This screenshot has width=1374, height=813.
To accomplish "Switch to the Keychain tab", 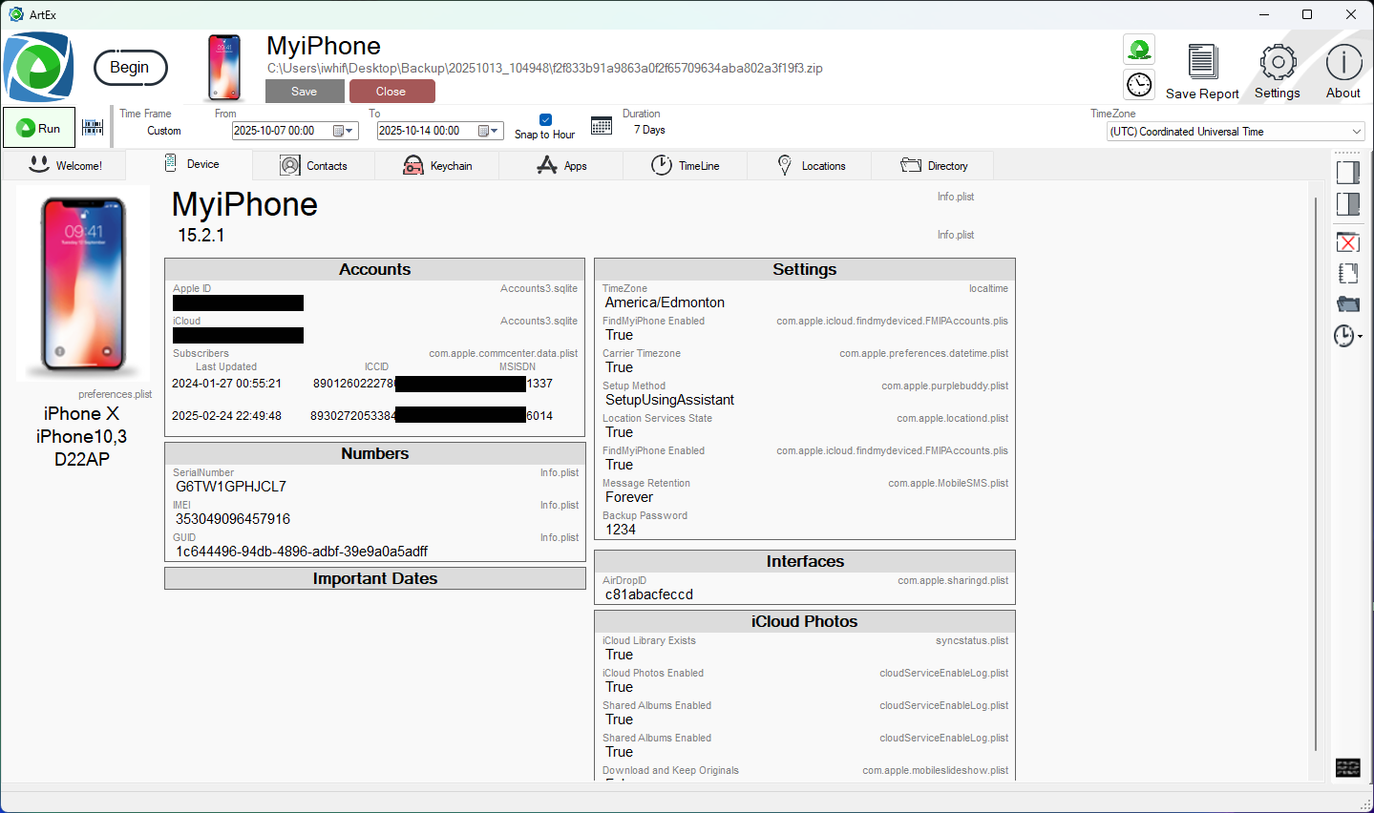I will (x=438, y=166).
